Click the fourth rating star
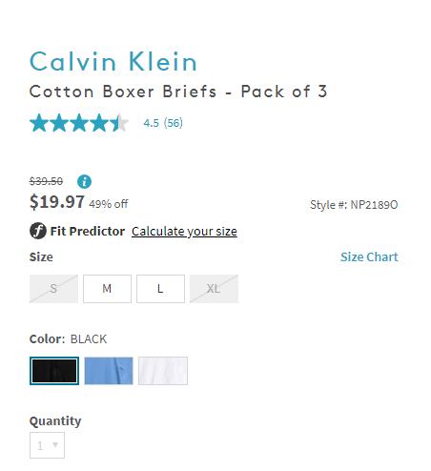This screenshot has height=471, width=431. 99,123
